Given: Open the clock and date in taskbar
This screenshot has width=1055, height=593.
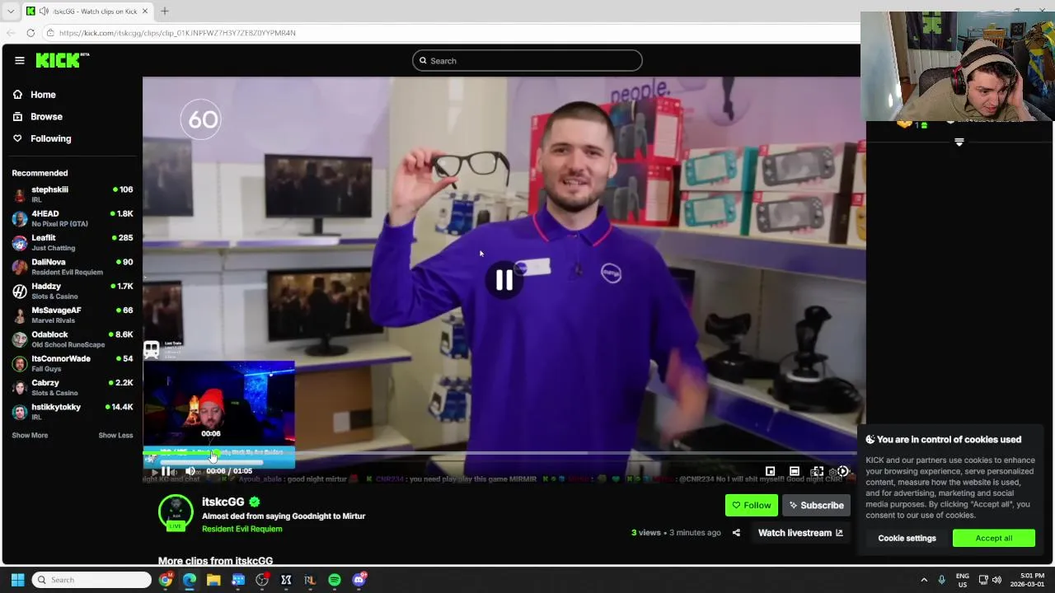Looking at the screenshot, I should tap(1027, 580).
